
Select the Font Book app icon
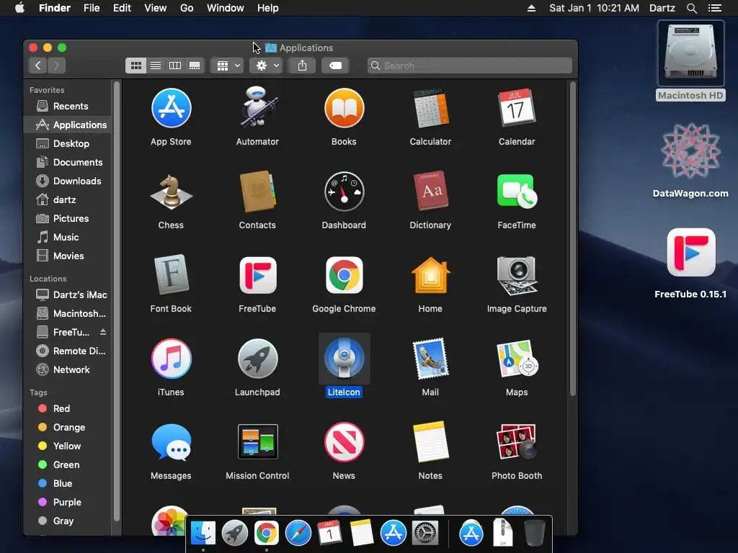(x=171, y=274)
